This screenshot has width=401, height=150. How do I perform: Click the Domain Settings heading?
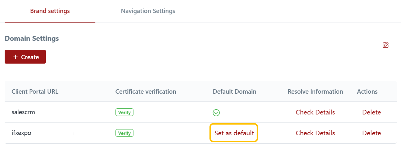pyautogui.click(x=32, y=38)
